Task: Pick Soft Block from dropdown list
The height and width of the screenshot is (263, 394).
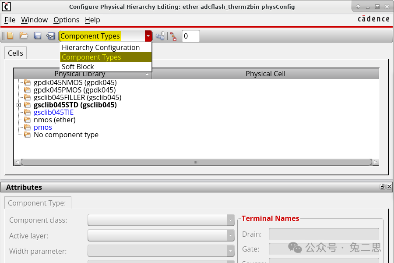Action: pos(106,67)
